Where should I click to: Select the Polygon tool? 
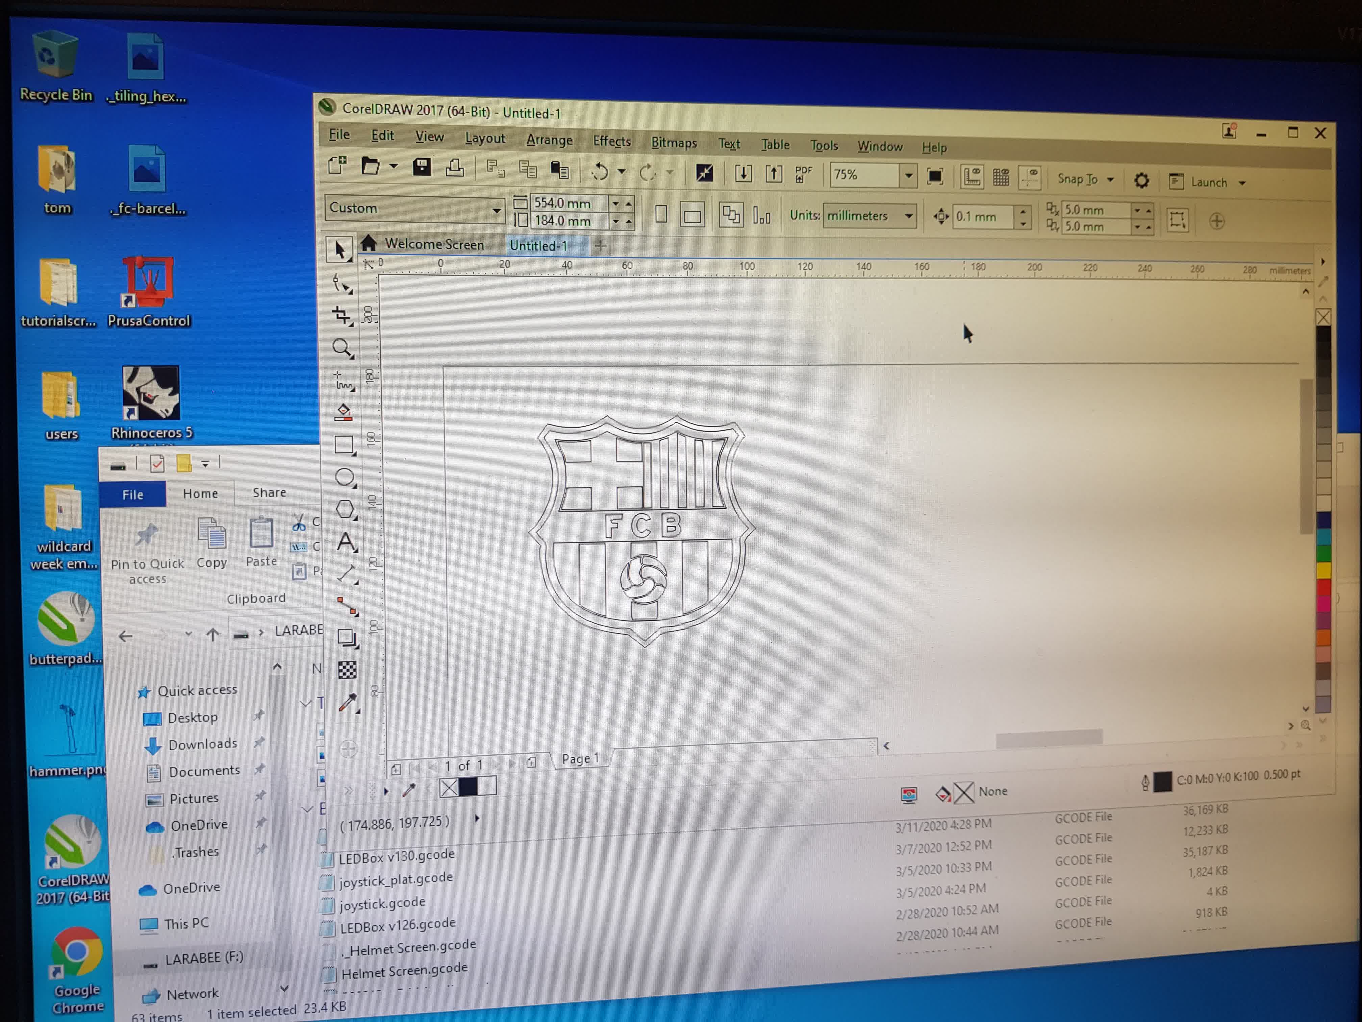pos(346,509)
